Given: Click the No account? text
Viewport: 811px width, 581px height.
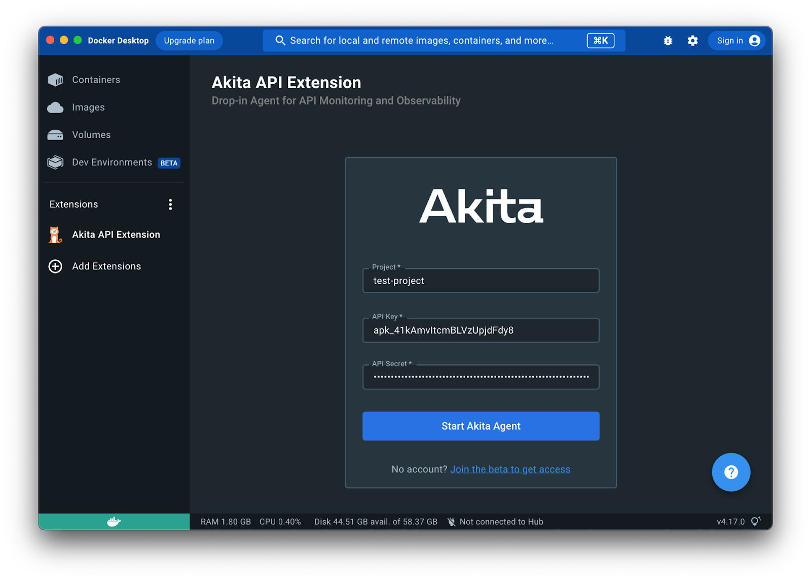Looking at the screenshot, I should [x=419, y=469].
